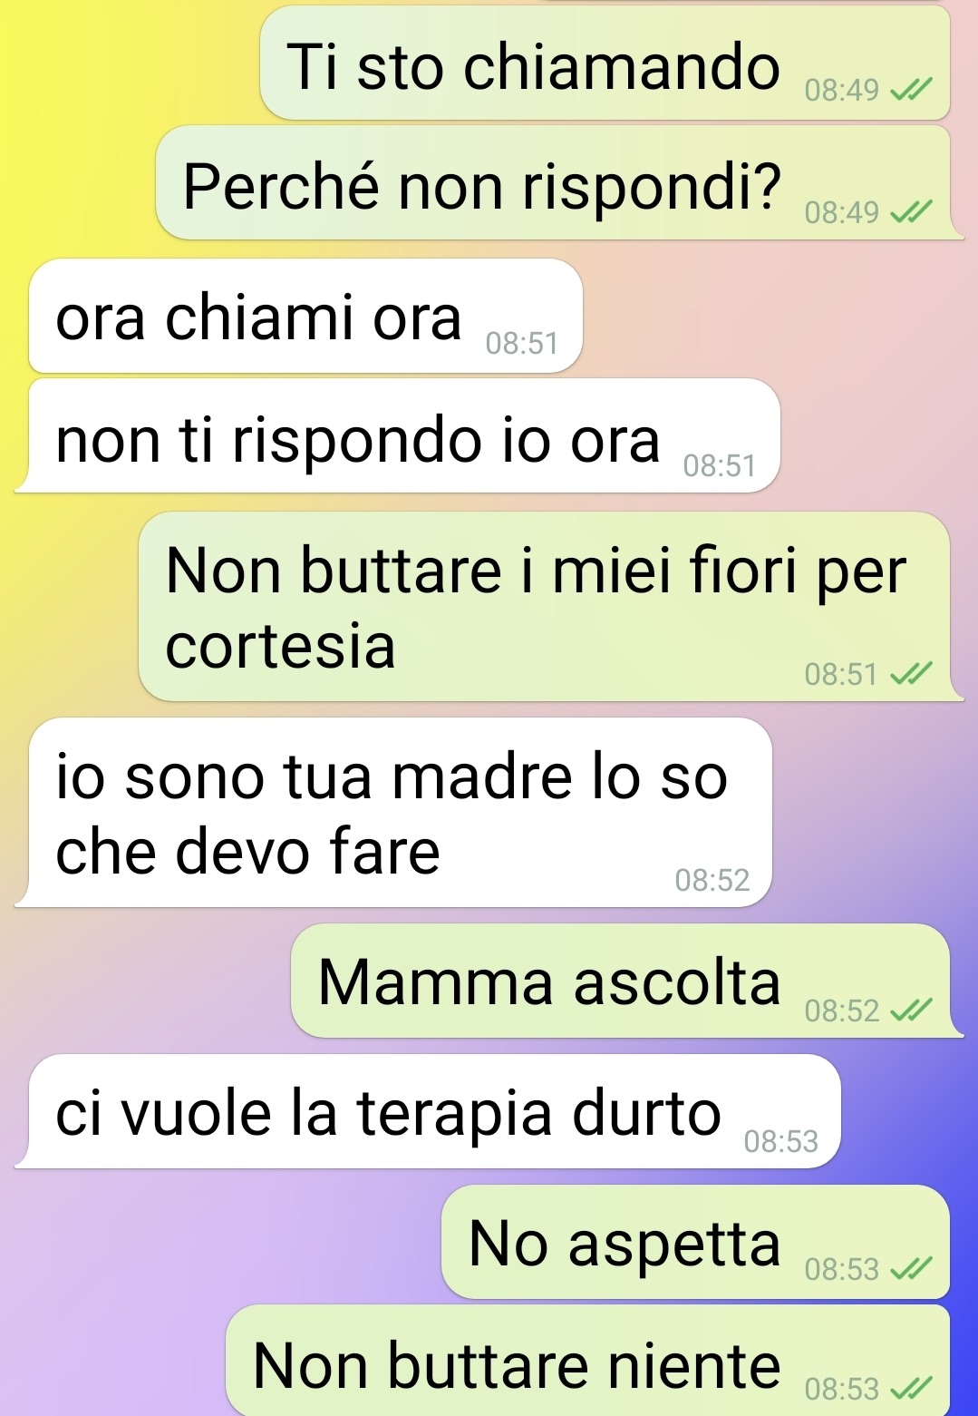Click the double-check icon on 'Perché non rispondi?'
978x1416 pixels.
[x=911, y=212]
